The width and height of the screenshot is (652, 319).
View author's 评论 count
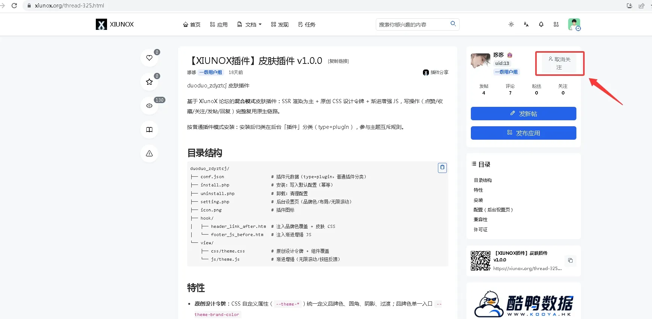click(510, 89)
